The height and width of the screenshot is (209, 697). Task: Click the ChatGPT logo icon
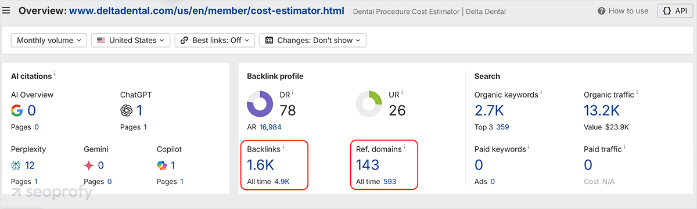126,110
